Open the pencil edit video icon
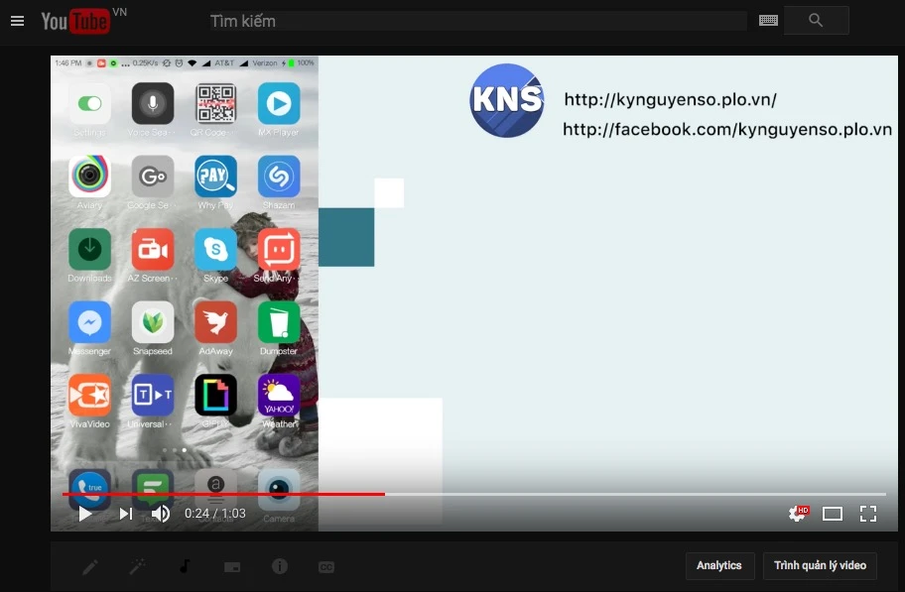 click(x=90, y=566)
